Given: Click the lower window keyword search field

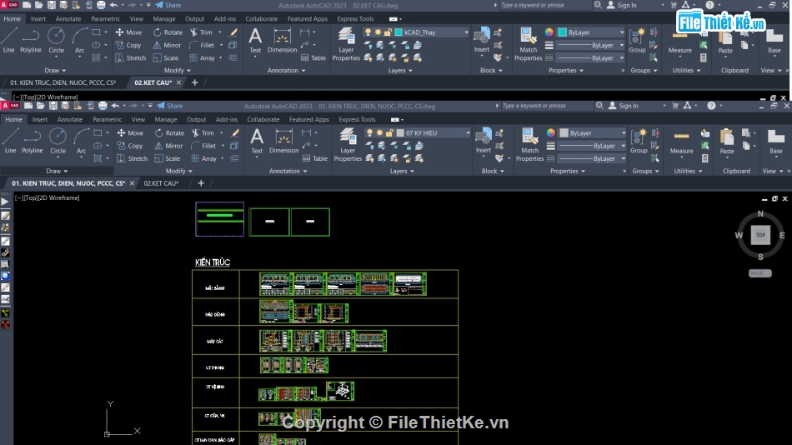Looking at the screenshot, I should coord(545,106).
